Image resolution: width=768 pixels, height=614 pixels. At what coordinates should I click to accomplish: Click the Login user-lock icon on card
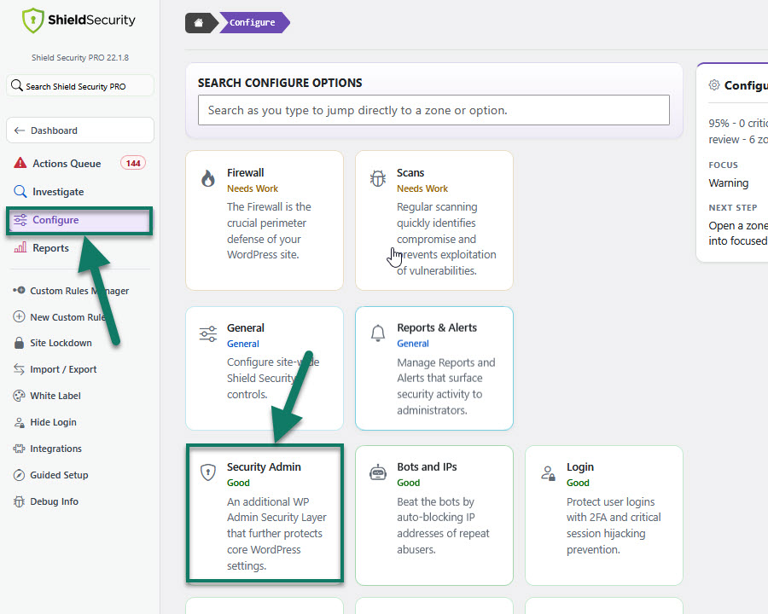tap(548, 473)
